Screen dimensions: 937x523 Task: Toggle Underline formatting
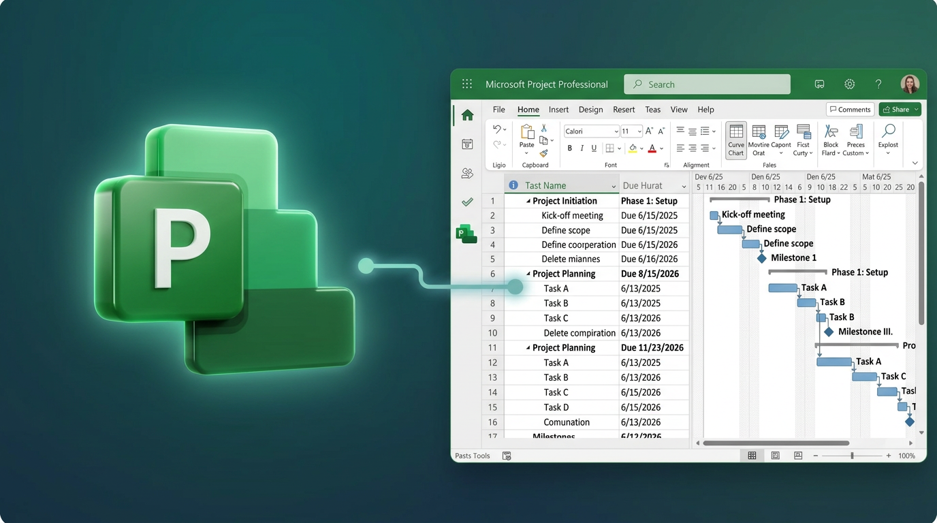point(594,148)
